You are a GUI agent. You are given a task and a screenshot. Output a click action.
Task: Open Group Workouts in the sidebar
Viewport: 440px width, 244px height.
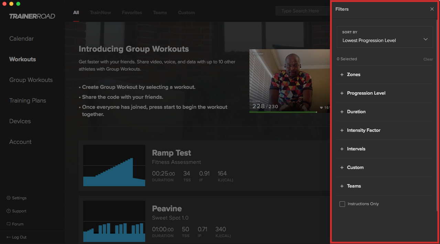click(31, 80)
